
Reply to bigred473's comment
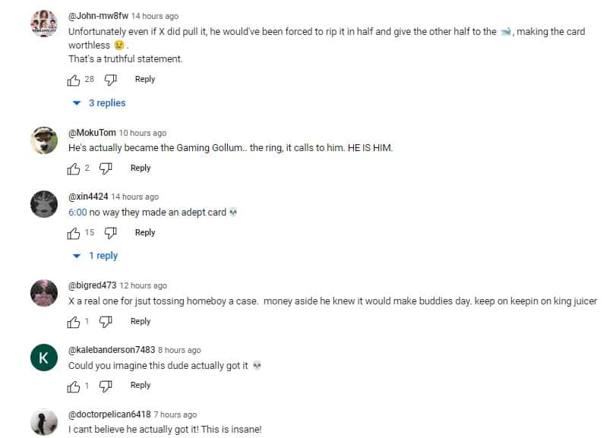pyautogui.click(x=141, y=321)
